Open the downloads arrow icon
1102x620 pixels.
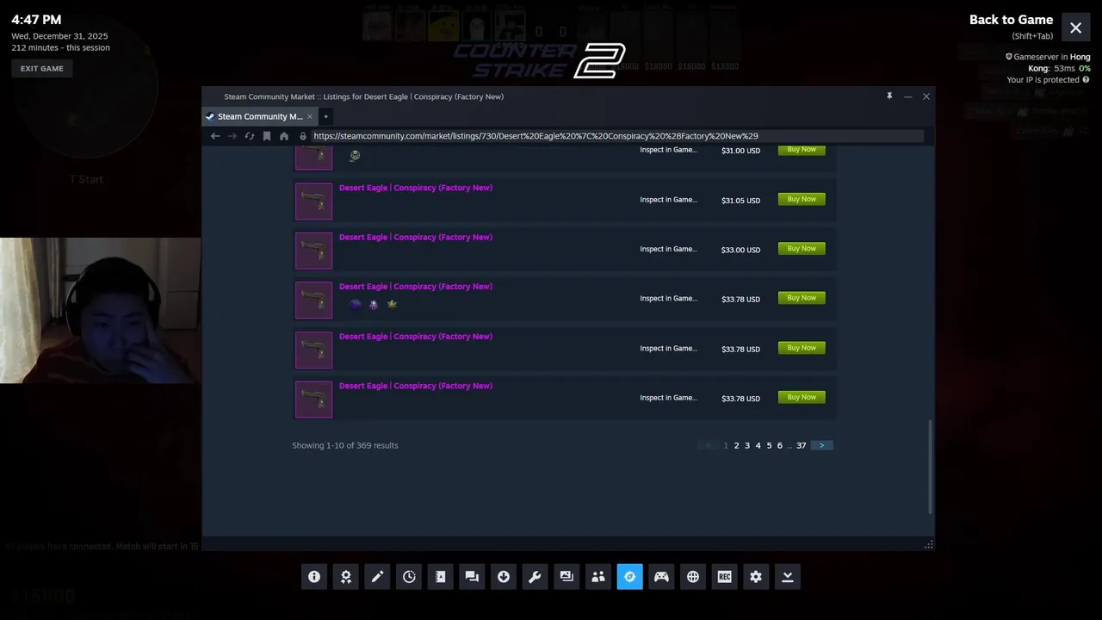[x=504, y=577]
